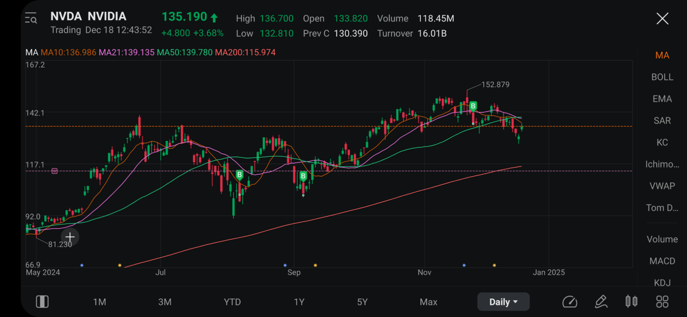Close the full-screen chart view
The height and width of the screenshot is (317, 687).
click(x=662, y=18)
